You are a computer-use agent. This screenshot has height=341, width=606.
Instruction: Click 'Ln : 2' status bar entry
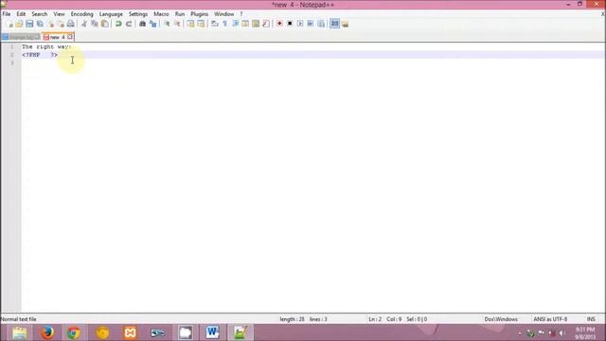coord(375,319)
